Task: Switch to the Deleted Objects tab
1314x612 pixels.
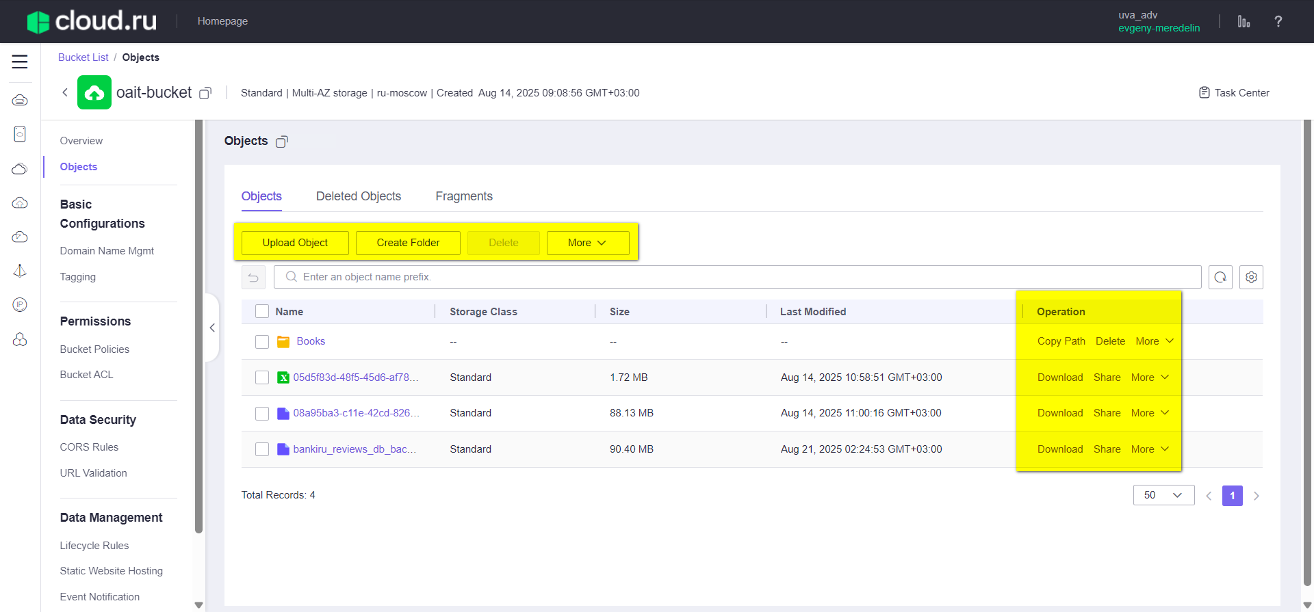Action: (x=359, y=196)
